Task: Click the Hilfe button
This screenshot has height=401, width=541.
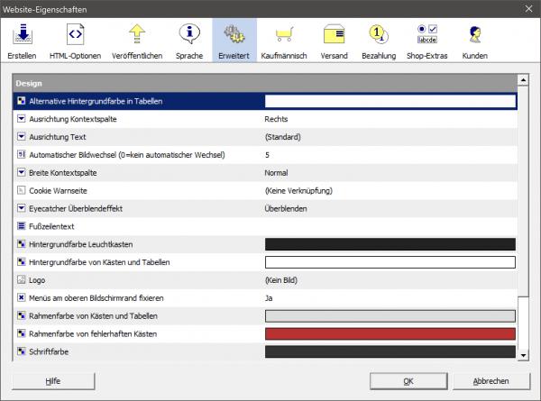Action: tap(53, 381)
